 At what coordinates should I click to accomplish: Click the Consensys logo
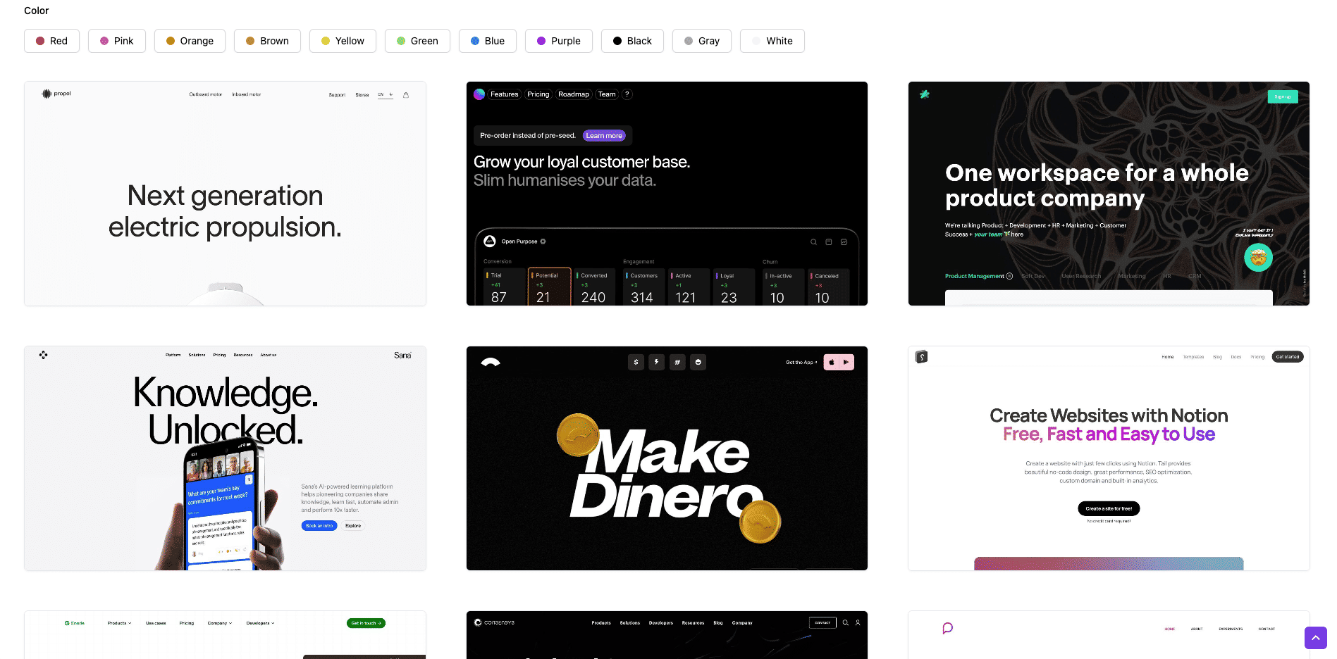pos(495,622)
